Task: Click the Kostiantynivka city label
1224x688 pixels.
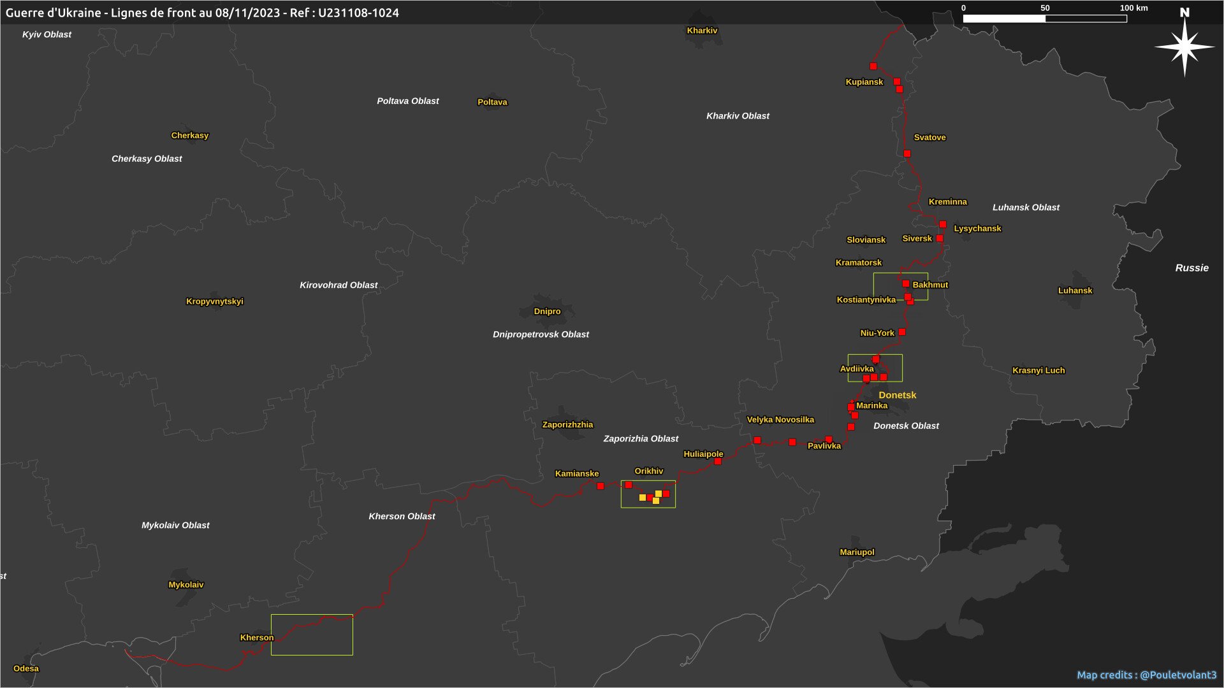Action: [x=866, y=299]
